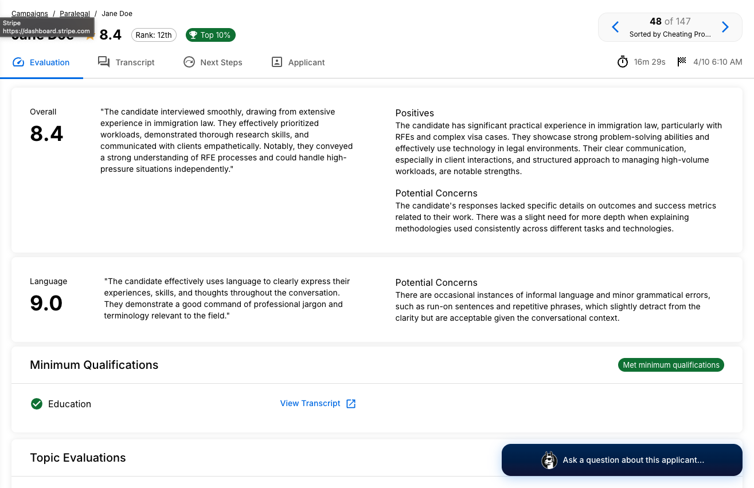Screen dimensions: 754x488
Task: Click the green Education checkmark
Action: [37, 404]
